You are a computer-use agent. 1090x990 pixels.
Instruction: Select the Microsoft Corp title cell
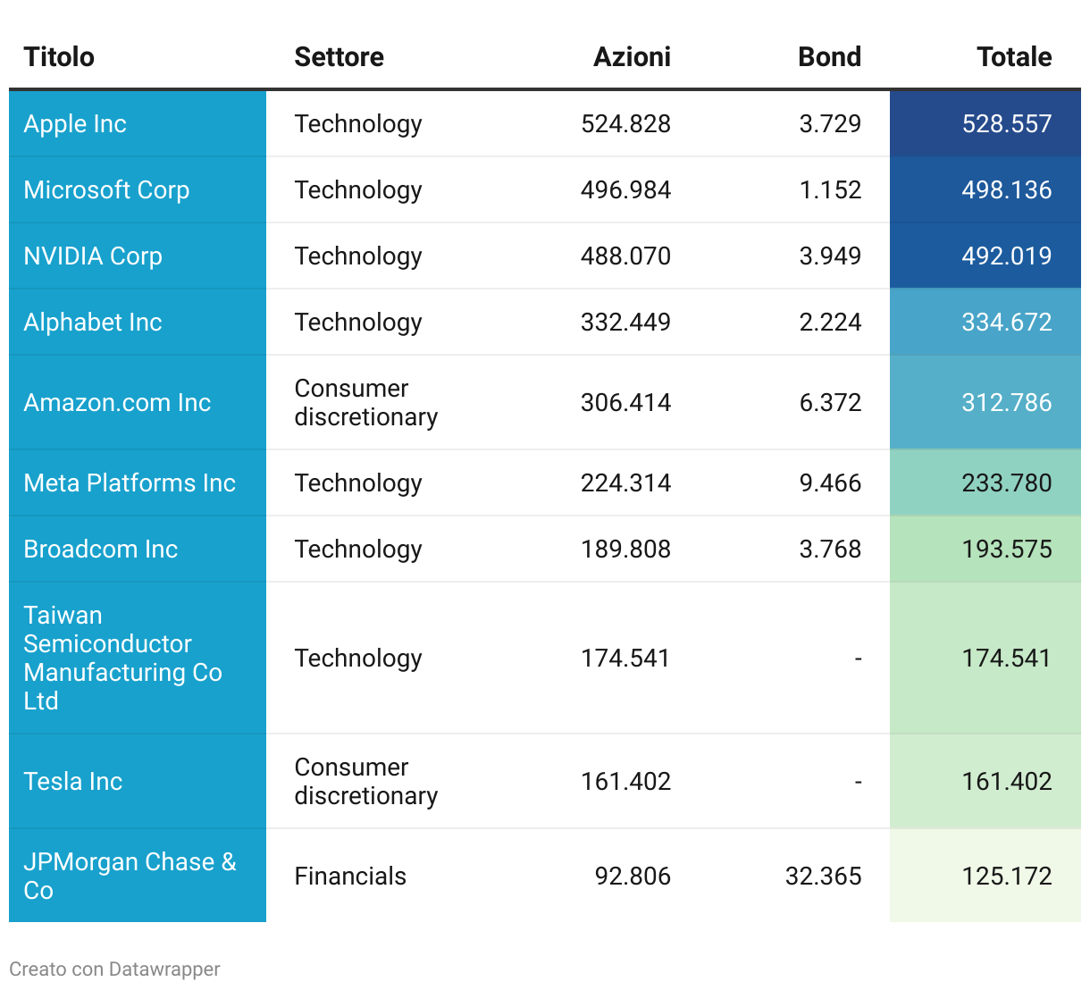(106, 190)
